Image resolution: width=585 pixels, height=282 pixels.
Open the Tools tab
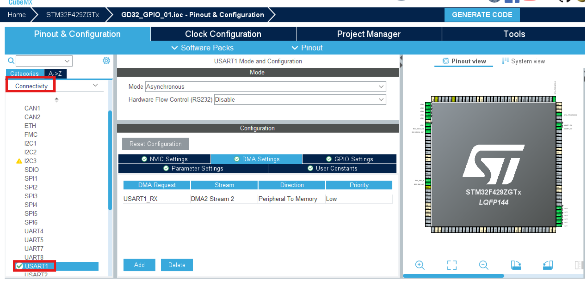click(514, 34)
